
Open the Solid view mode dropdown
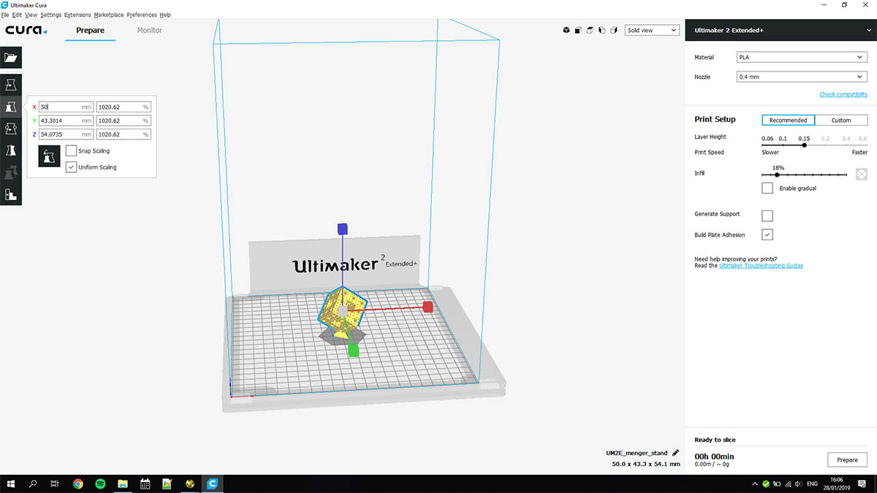[x=652, y=30]
